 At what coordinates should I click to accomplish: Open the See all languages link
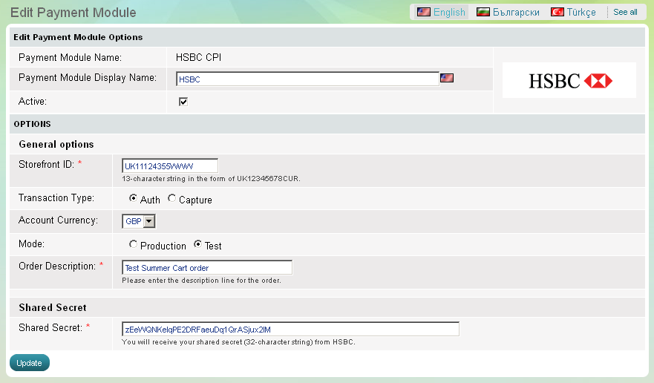pyautogui.click(x=625, y=12)
